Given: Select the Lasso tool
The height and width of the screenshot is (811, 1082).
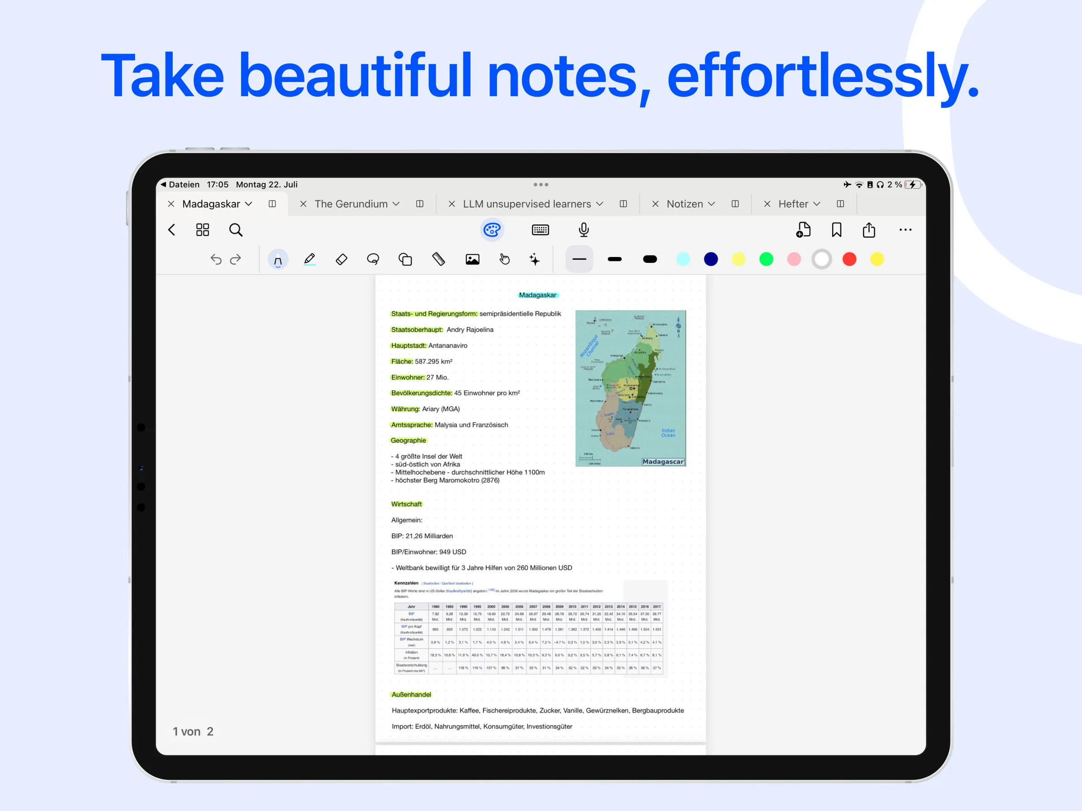Looking at the screenshot, I should point(373,259).
